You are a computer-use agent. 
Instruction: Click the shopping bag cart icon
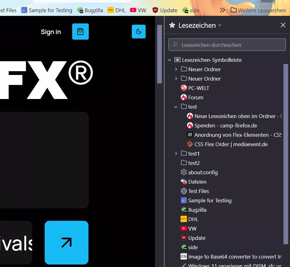tap(80, 32)
